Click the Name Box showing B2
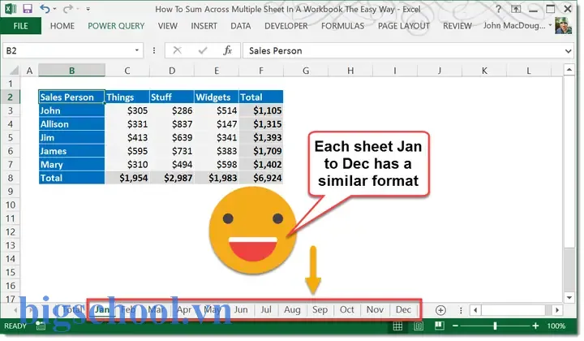 point(68,50)
